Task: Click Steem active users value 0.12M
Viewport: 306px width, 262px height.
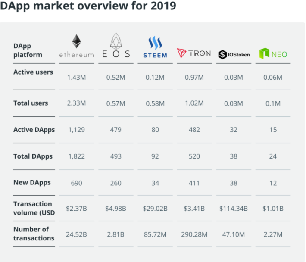Action: (155, 78)
